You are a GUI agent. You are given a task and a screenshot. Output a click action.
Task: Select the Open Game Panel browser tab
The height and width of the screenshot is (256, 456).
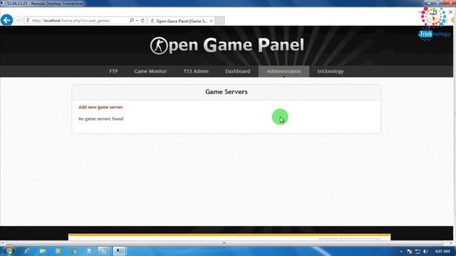coord(181,21)
